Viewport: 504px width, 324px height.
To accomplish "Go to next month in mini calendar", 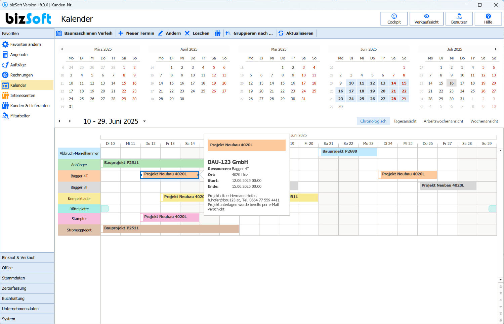I will [495, 49].
